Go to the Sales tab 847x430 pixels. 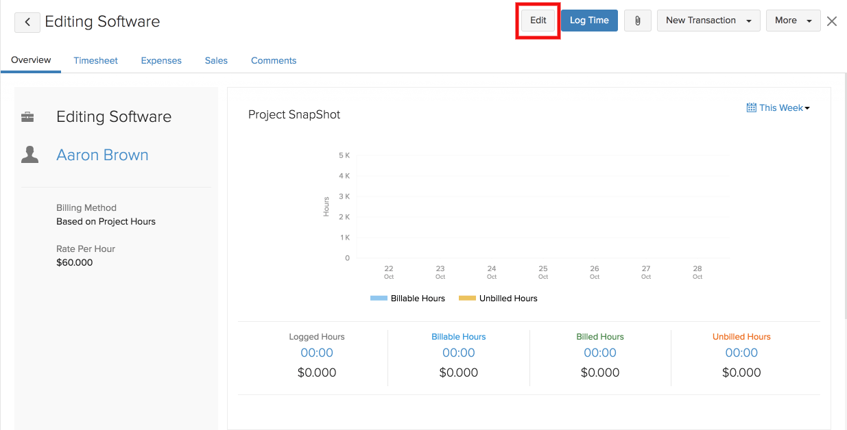point(216,60)
